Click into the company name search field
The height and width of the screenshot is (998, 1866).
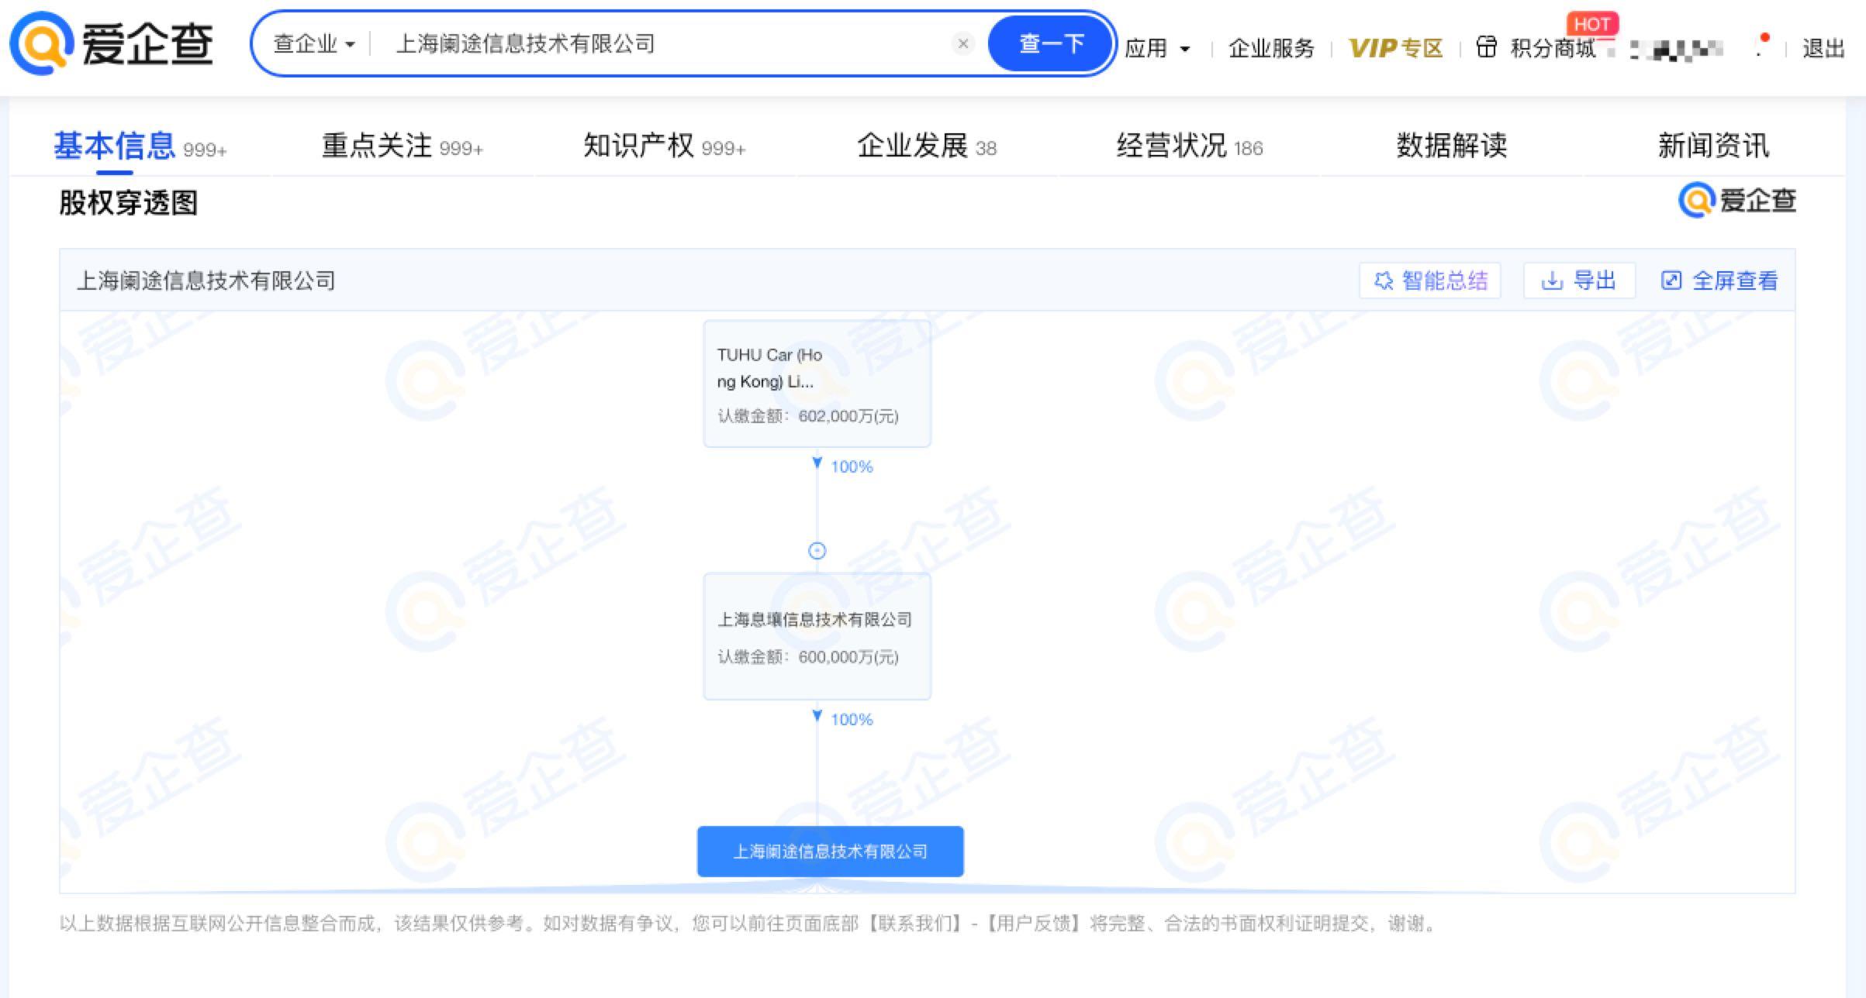coord(667,44)
